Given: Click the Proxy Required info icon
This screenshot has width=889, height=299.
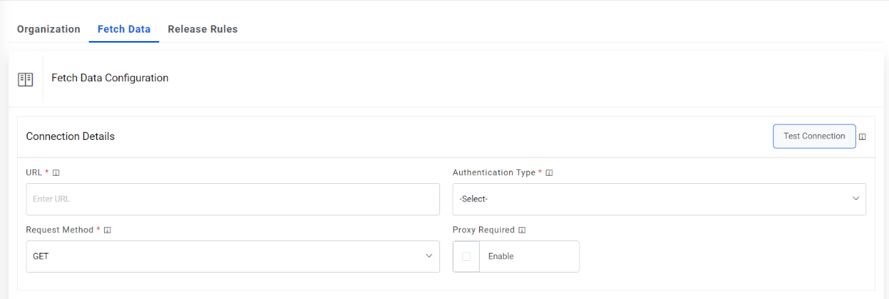Looking at the screenshot, I should click(522, 230).
